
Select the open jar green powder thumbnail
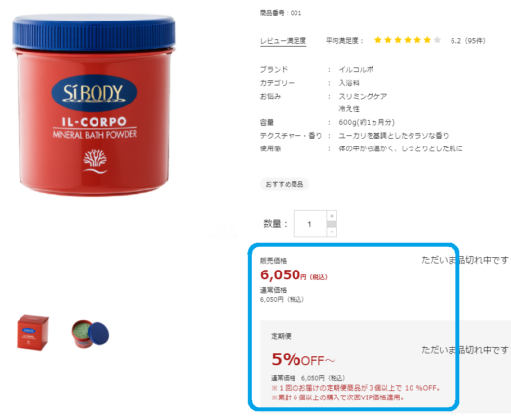coord(91,333)
